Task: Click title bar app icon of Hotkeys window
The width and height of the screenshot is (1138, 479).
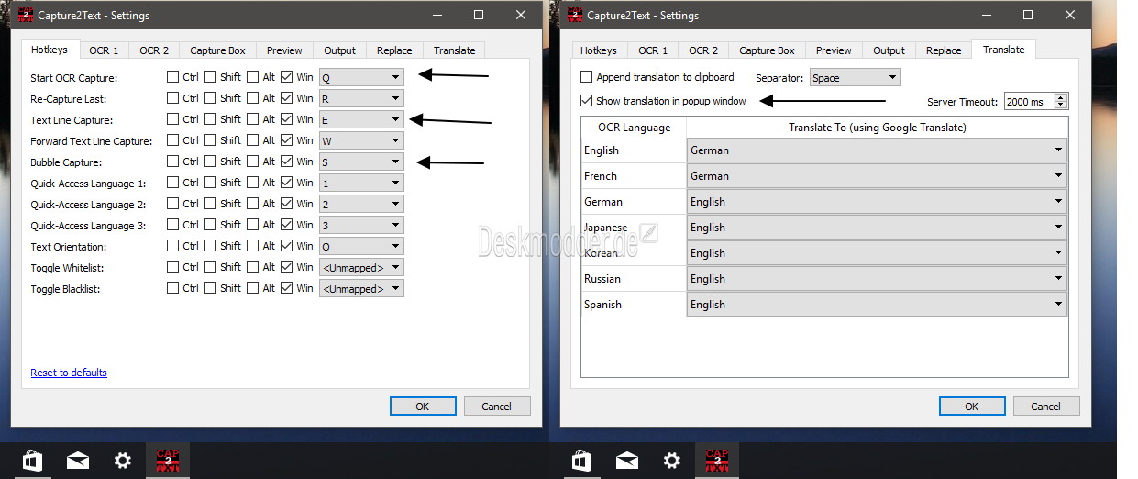Action: click(x=26, y=15)
